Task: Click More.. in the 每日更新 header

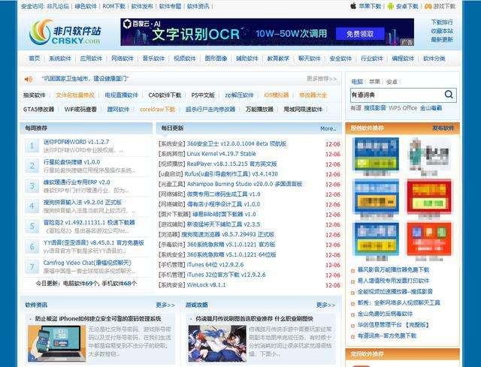Action: tap(328, 128)
